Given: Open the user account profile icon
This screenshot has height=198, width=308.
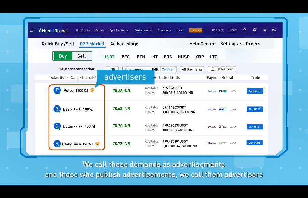Looking at the screenshot, I should tap(245, 30).
